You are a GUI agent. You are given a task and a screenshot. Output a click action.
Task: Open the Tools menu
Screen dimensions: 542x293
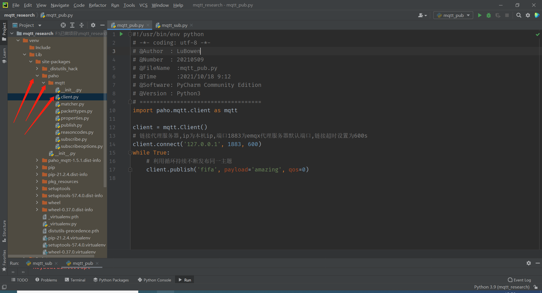[129, 5]
